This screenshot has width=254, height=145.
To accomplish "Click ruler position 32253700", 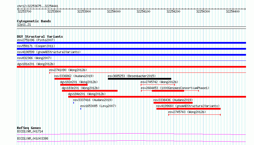I will 24,11.
